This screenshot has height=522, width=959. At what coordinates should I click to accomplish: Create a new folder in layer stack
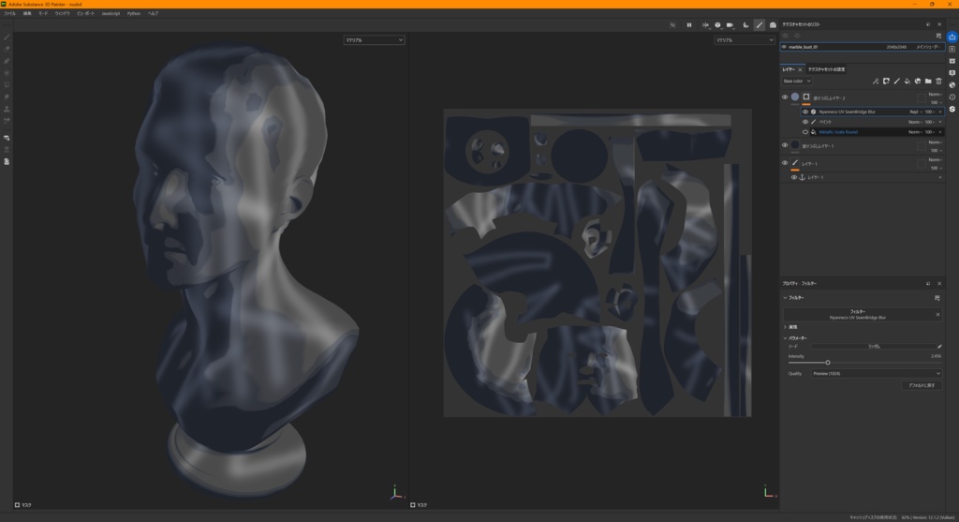pyautogui.click(x=928, y=81)
